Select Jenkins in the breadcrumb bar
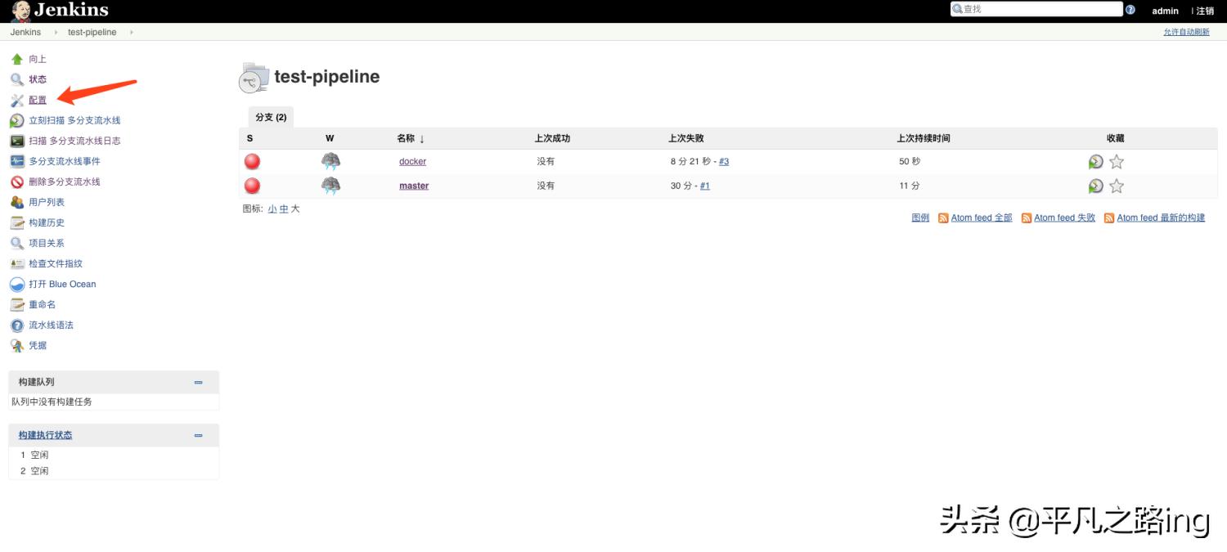The height and width of the screenshot is (552, 1227). (25, 32)
